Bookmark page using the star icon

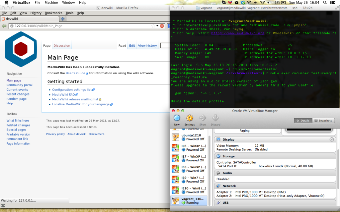(x=153, y=26)
